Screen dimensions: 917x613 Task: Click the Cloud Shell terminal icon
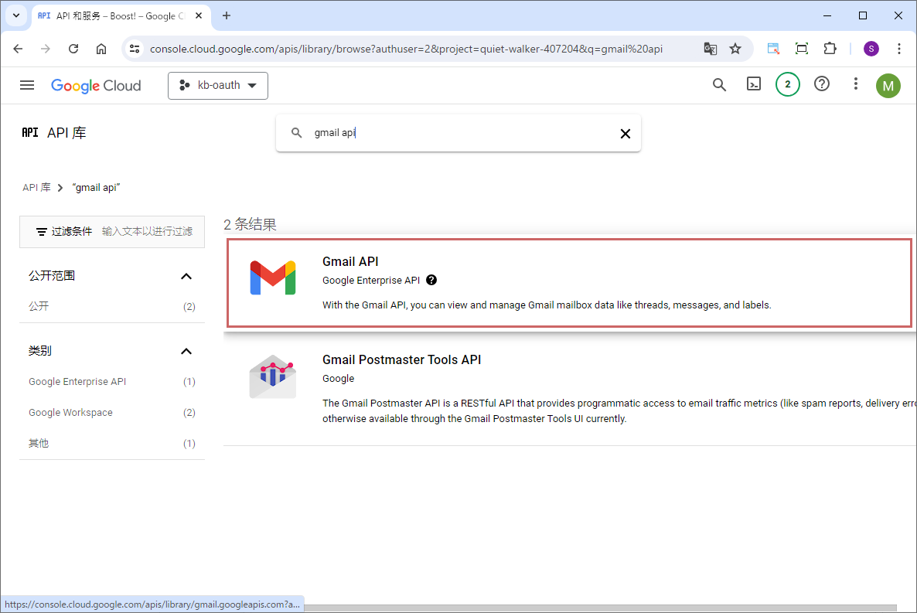(x=753, y=85)
